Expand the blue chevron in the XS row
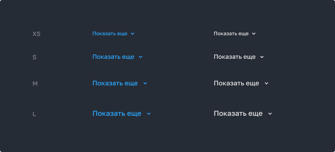 tap(132, 34)
